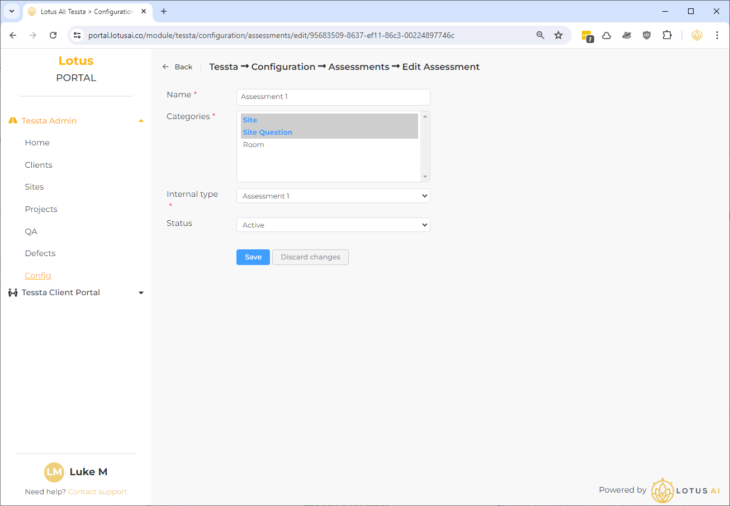Image resolution: width=730 pixels, height=506 pixels.
Task: Bookmark this page with the star icon
Action: coord(558,35)
